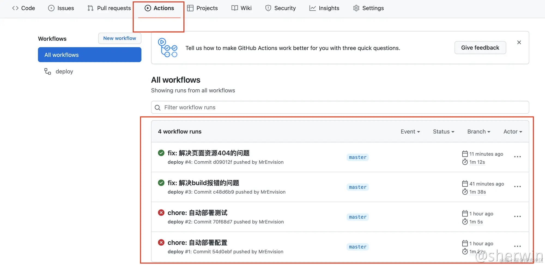
Task: Select the Actions tab
Action: tap(159, 8)
